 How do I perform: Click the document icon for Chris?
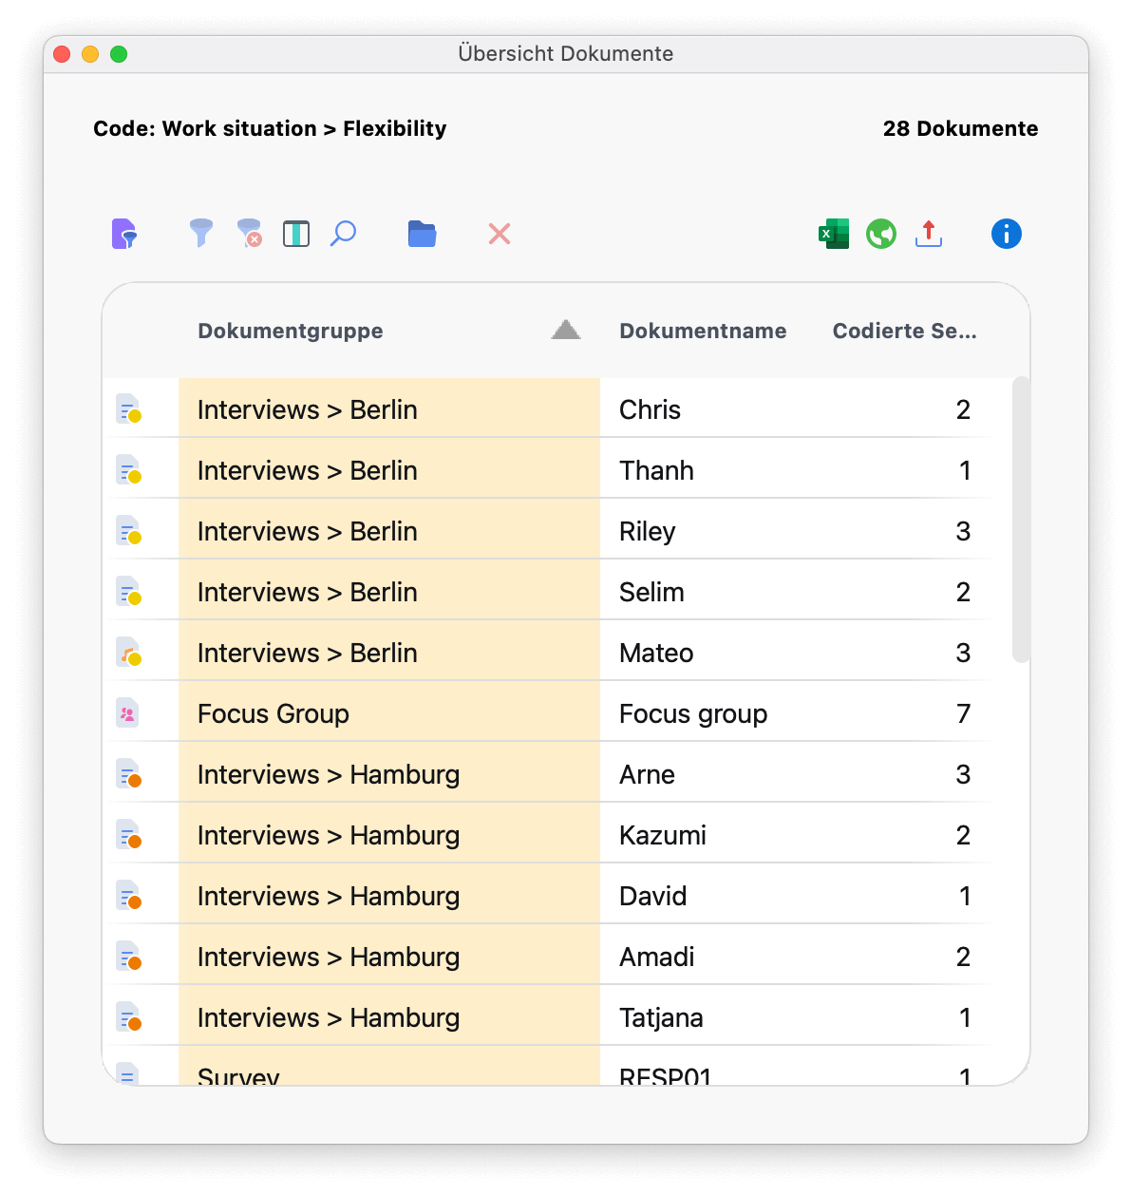(129, 409)
